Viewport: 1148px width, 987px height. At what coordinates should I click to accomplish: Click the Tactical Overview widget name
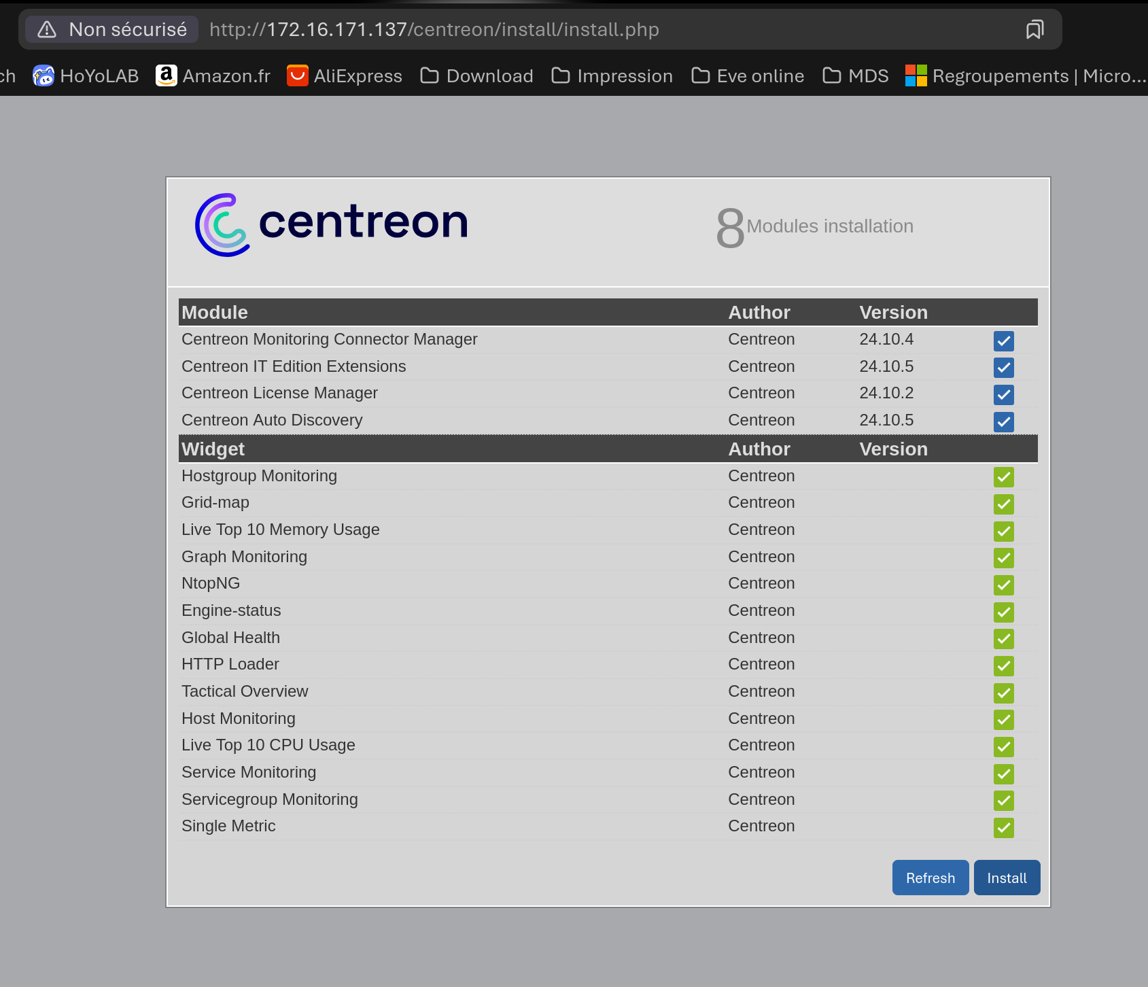(x=245, y=691)
